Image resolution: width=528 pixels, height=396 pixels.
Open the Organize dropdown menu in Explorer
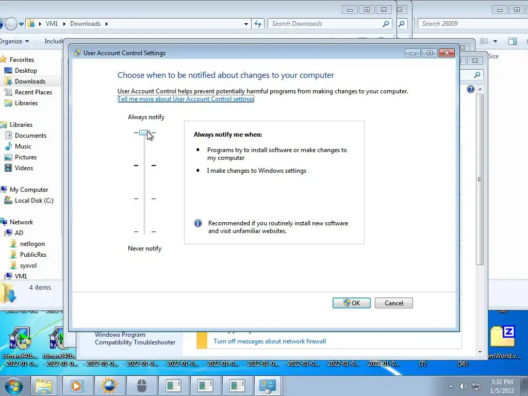point(14,41)
